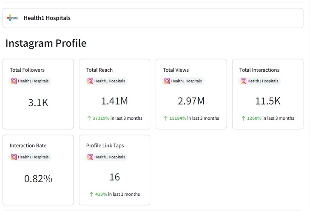This screenshot has height=211, width=310.
Task: Click Health1 Hospitals chip text under Total Followers
Action: [x=33, y=81]
